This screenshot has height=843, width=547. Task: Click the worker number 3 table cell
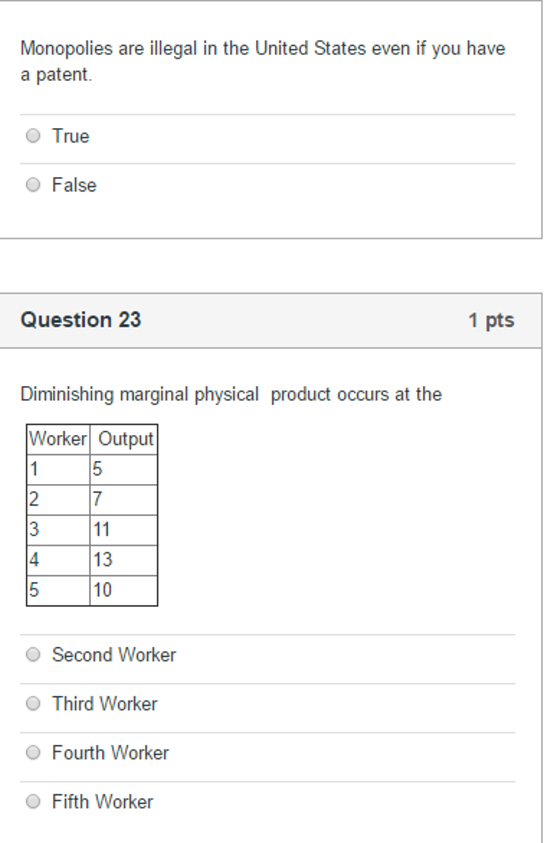tap(58, 530)
